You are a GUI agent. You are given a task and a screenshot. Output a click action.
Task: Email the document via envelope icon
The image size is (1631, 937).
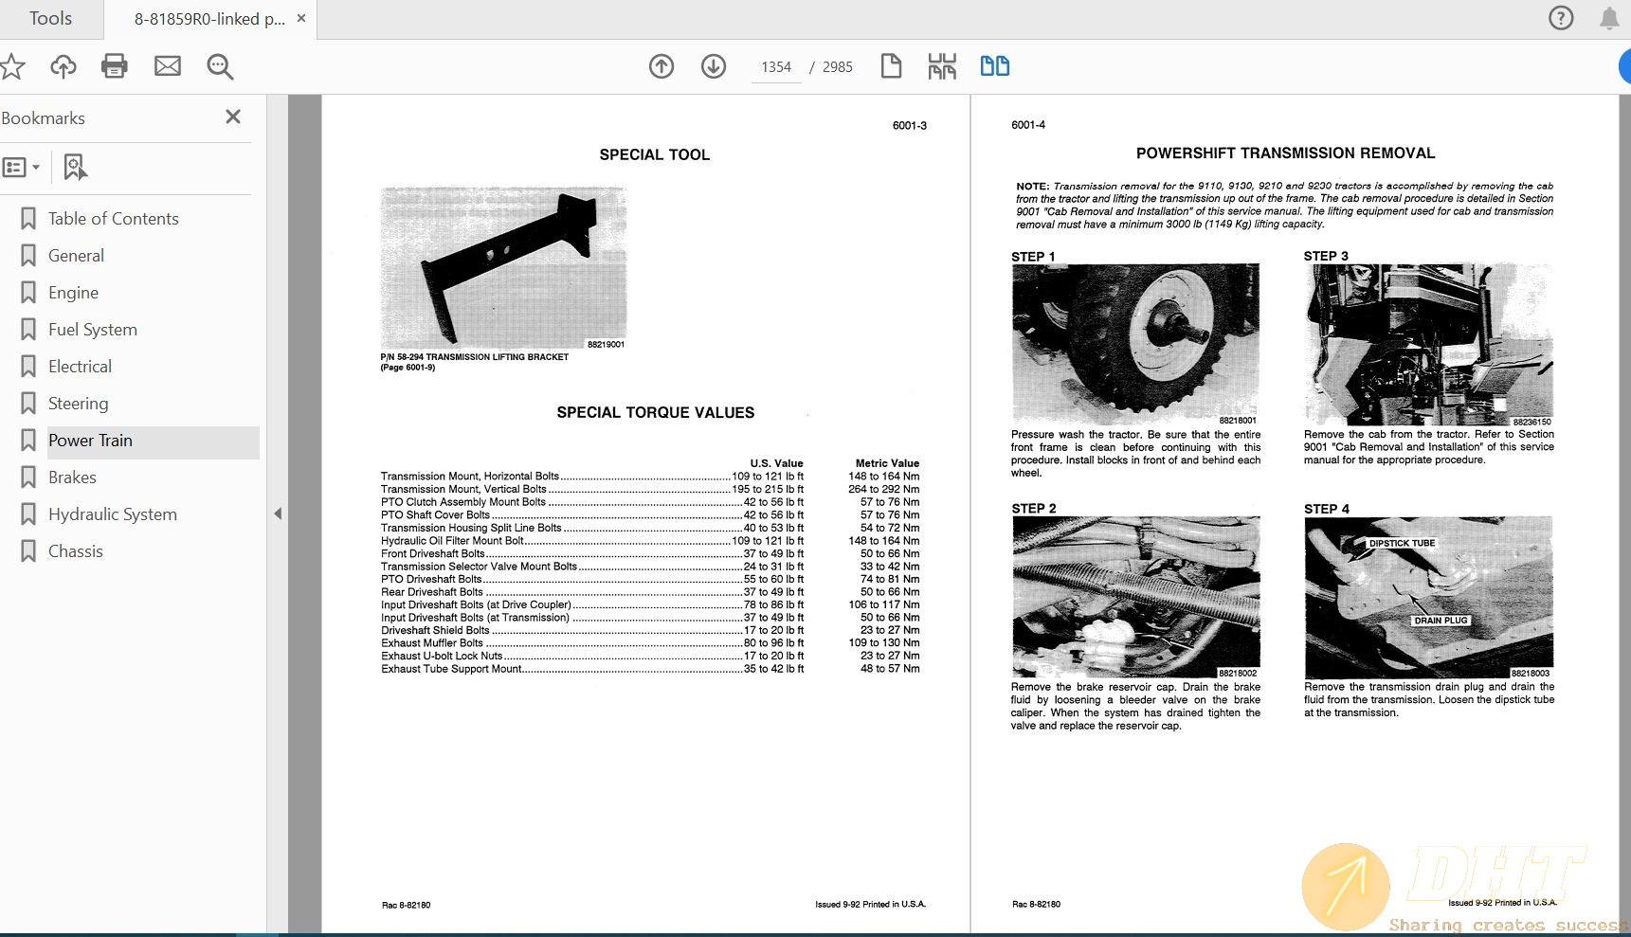pyautogui.click(x=168, y=66)
